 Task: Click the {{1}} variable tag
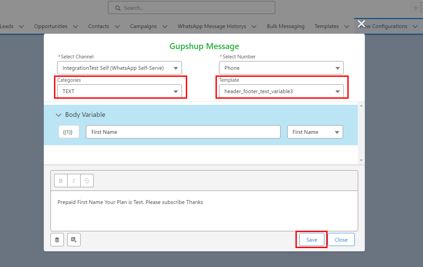click(69, 132)
